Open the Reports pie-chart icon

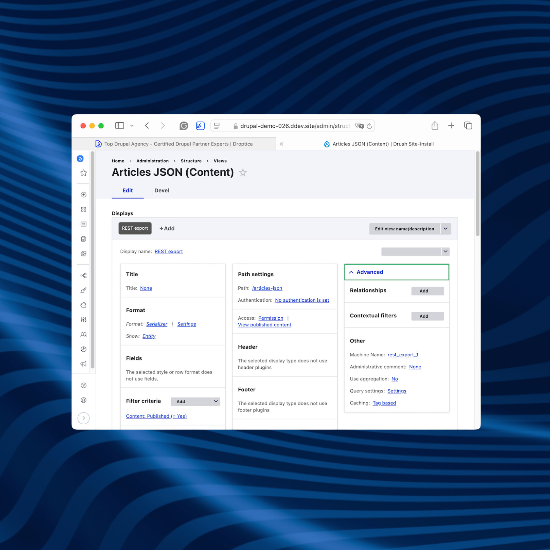click(x=83, y=349)
